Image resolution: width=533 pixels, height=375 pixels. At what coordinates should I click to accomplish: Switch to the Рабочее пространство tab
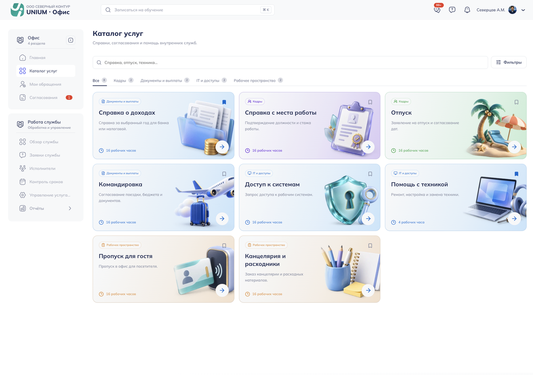259,80
